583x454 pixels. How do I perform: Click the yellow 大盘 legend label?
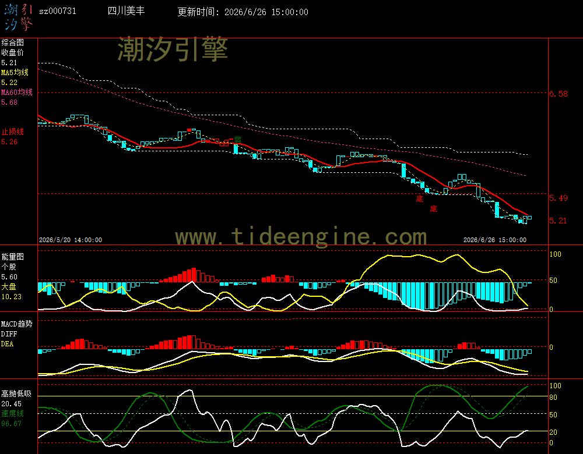[9, 286]
